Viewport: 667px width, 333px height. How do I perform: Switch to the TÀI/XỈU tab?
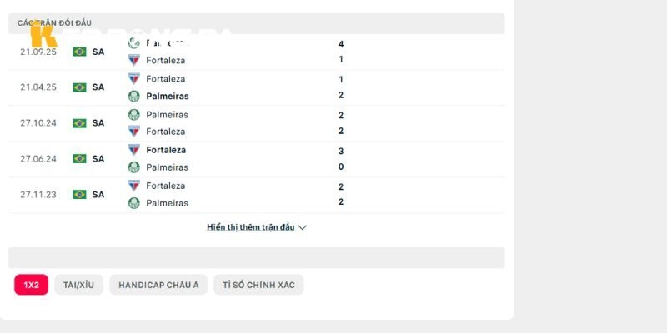click(x=78, y=285)
